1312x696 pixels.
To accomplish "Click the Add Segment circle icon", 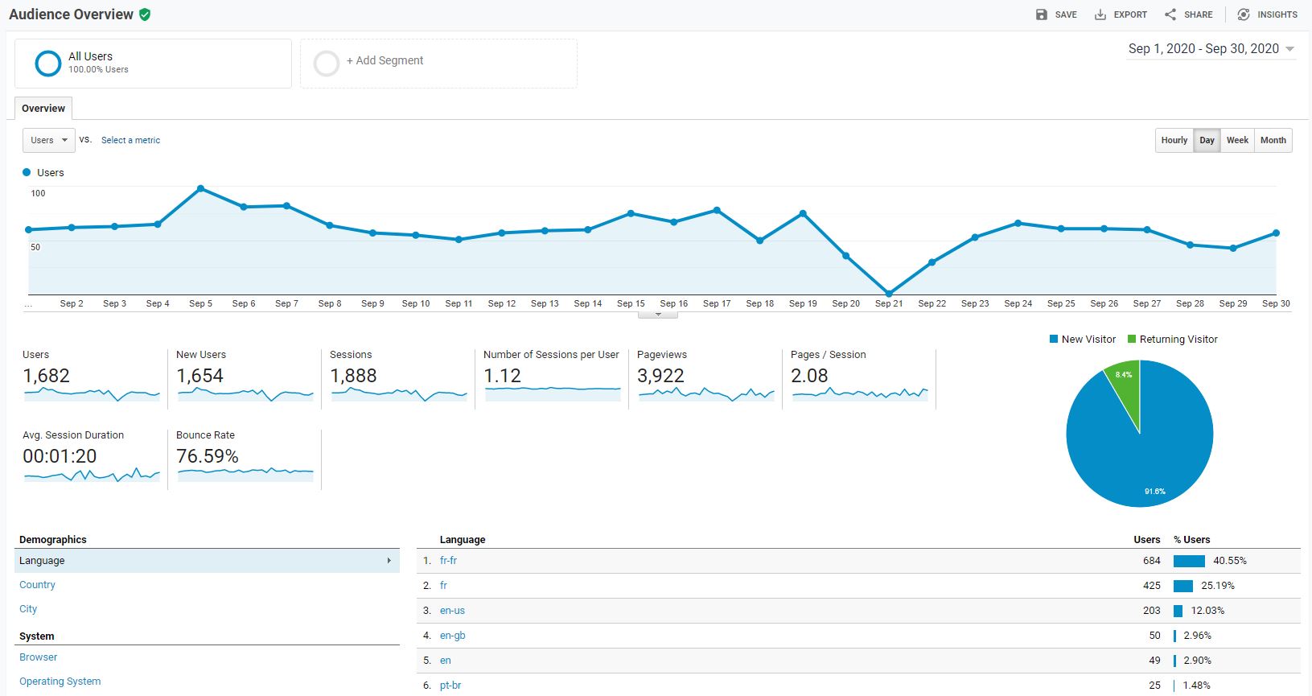I will pos(326,63).
